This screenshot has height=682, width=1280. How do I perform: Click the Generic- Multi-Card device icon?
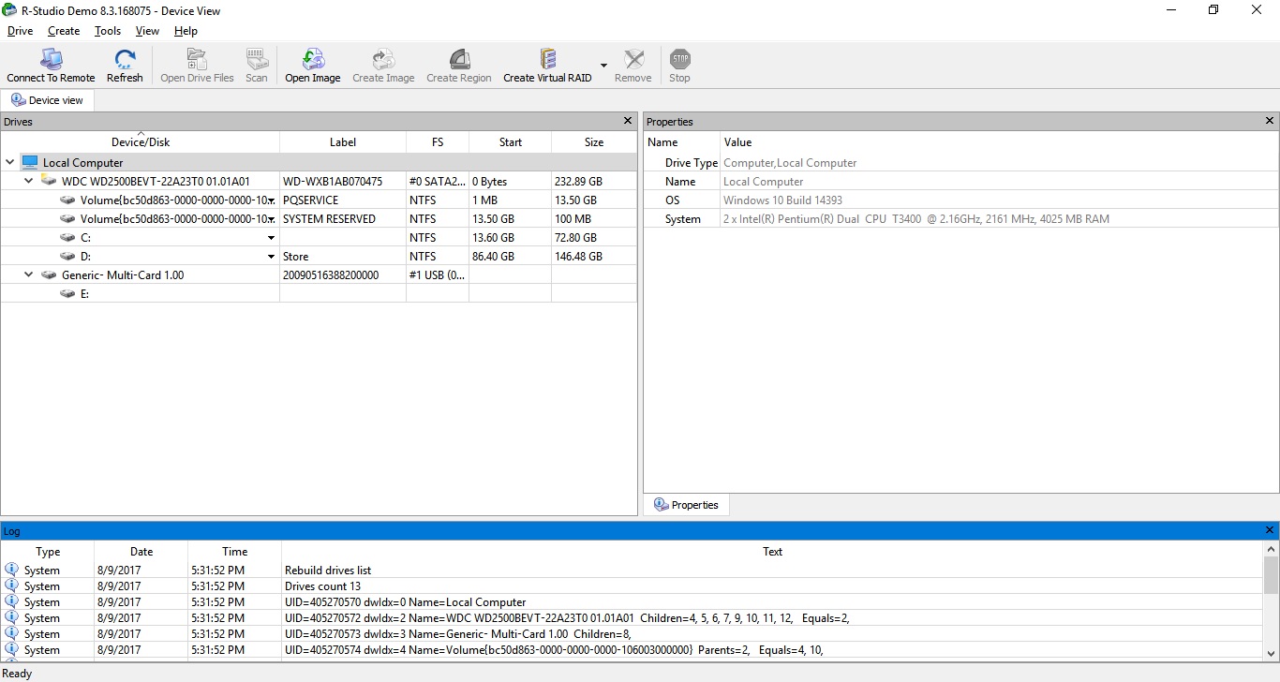(49, 274)
